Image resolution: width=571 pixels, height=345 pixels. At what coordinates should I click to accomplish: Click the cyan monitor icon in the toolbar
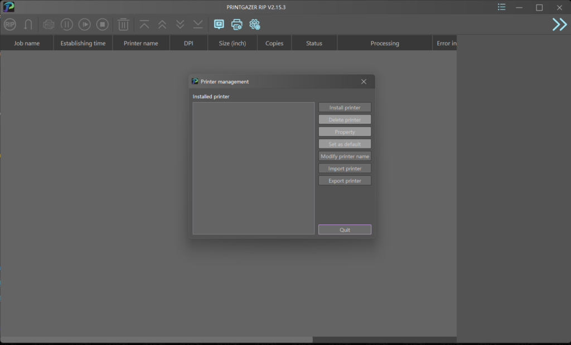click(219, 25)
